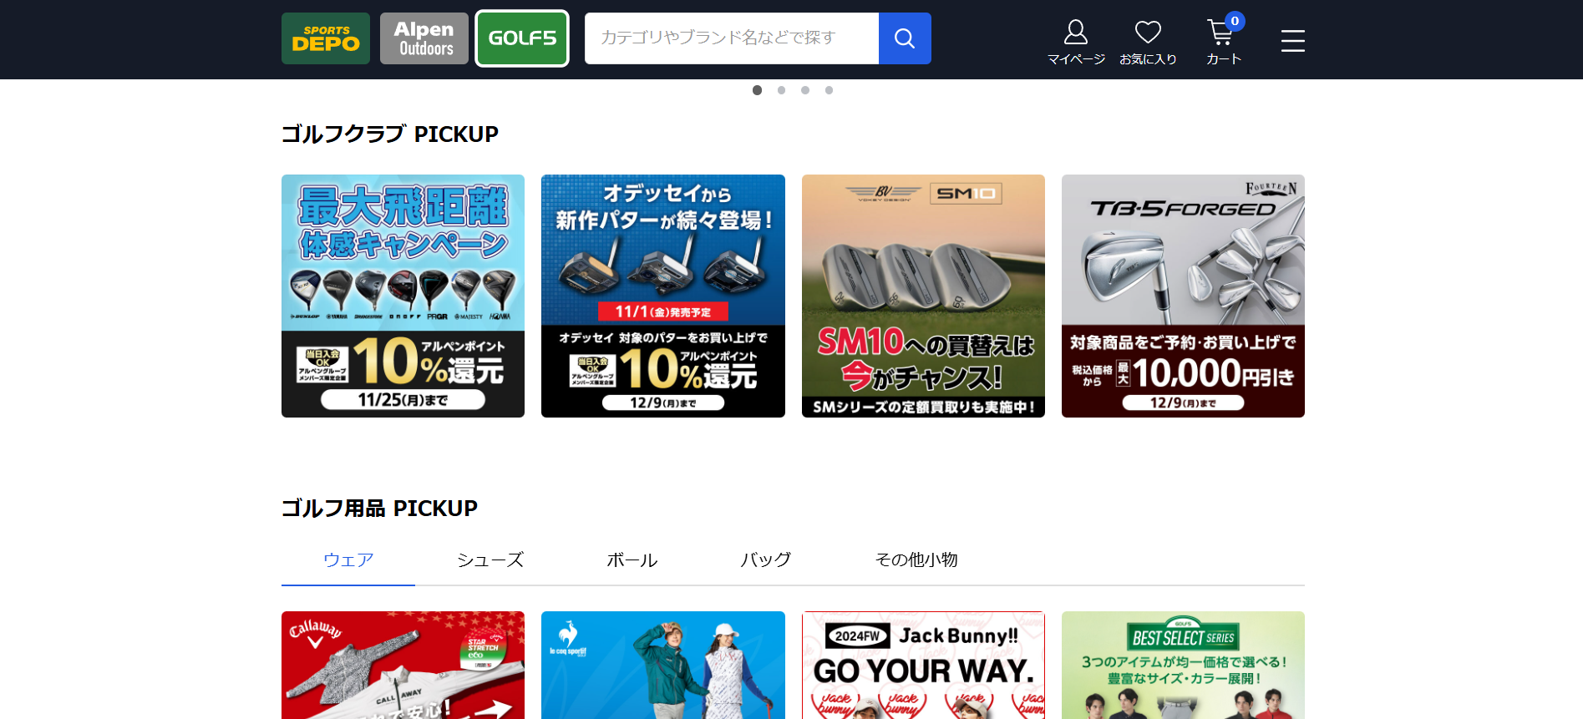
Task: Open My Page account icon
Action: (1076, 42)
